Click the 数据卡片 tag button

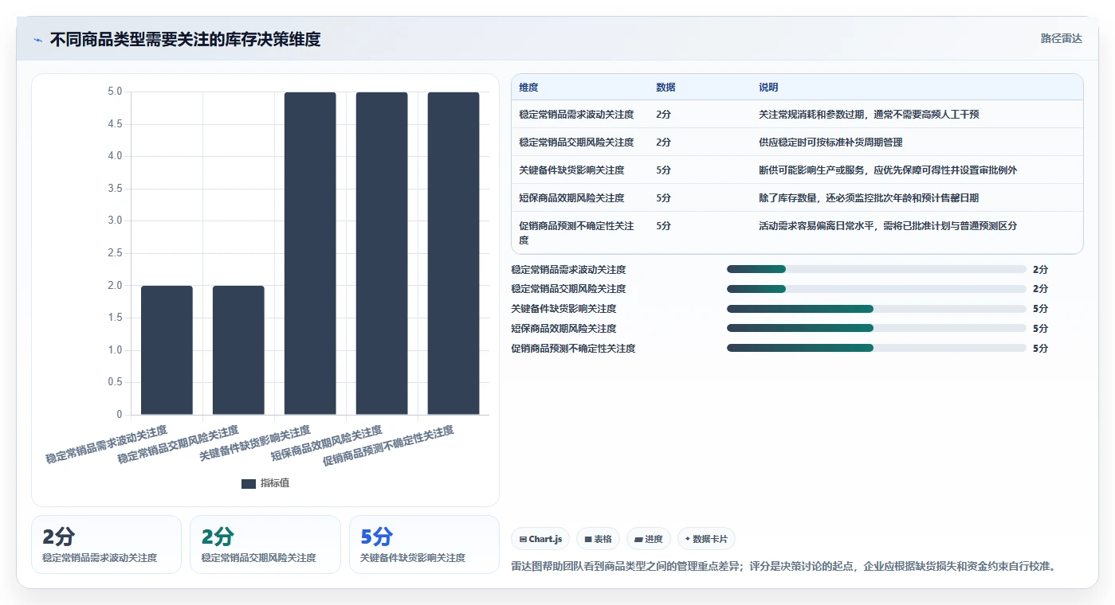click(706, 539)
